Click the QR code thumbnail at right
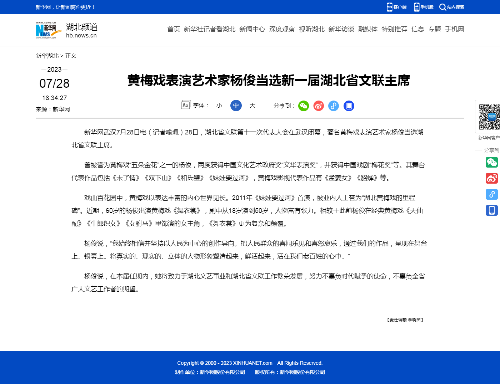This screenshot has width=500, height=384. click(x=489, y=117)
